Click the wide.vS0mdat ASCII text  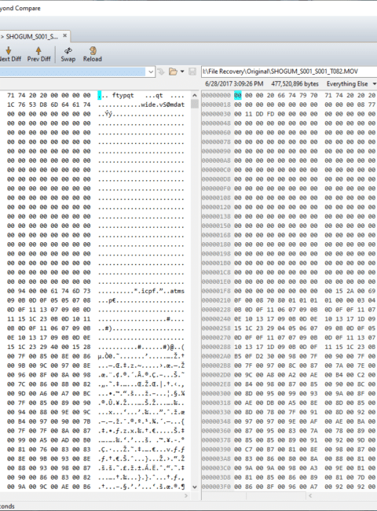[163, 105]
